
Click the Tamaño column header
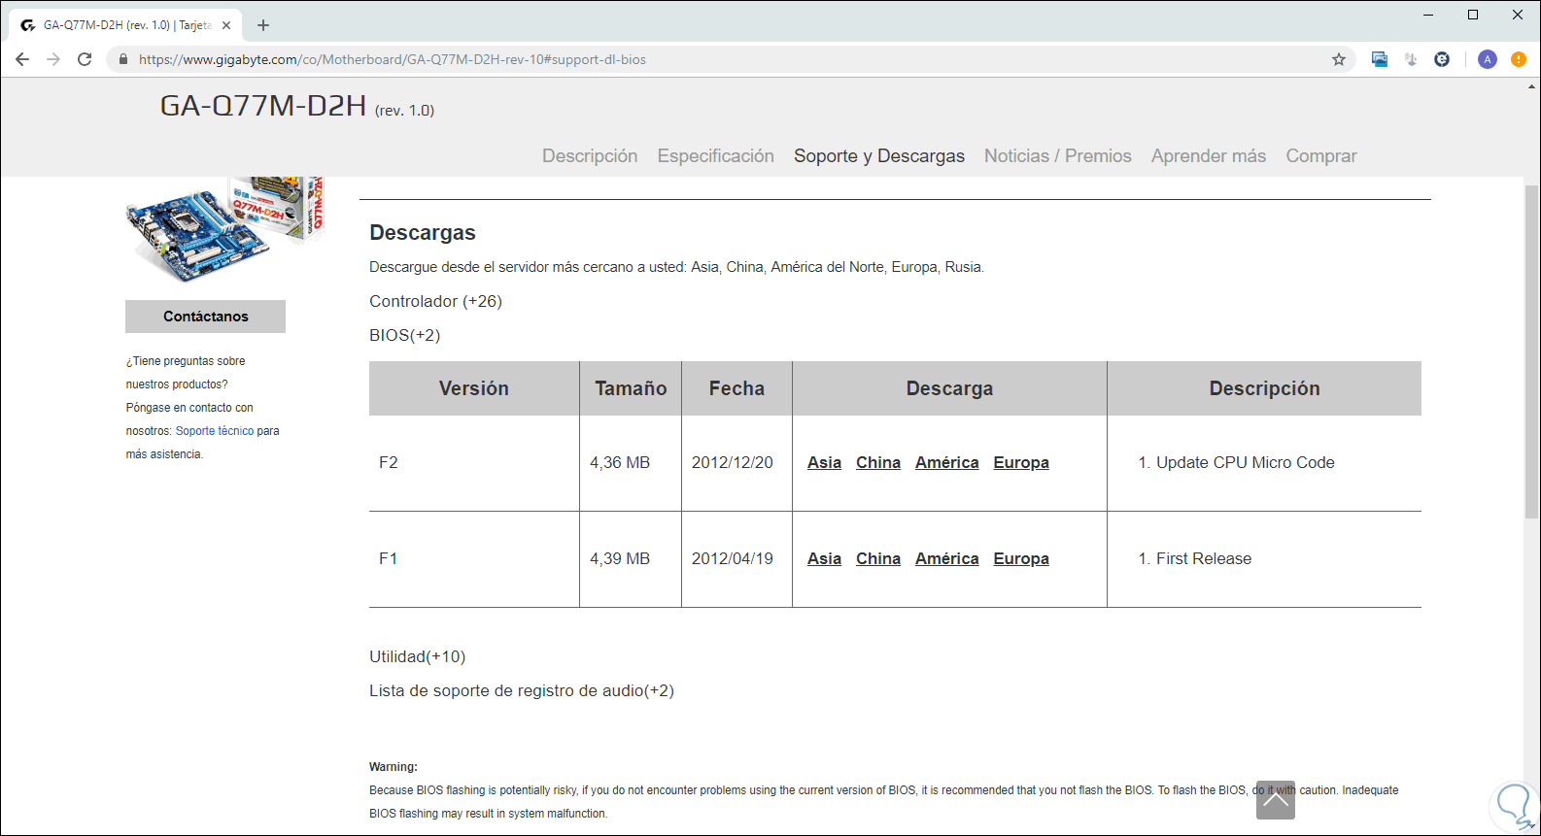coord(631,388)
